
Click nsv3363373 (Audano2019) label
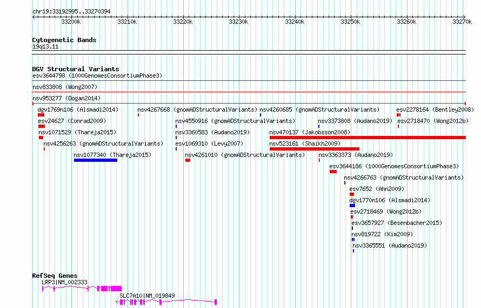click(356, 155)
